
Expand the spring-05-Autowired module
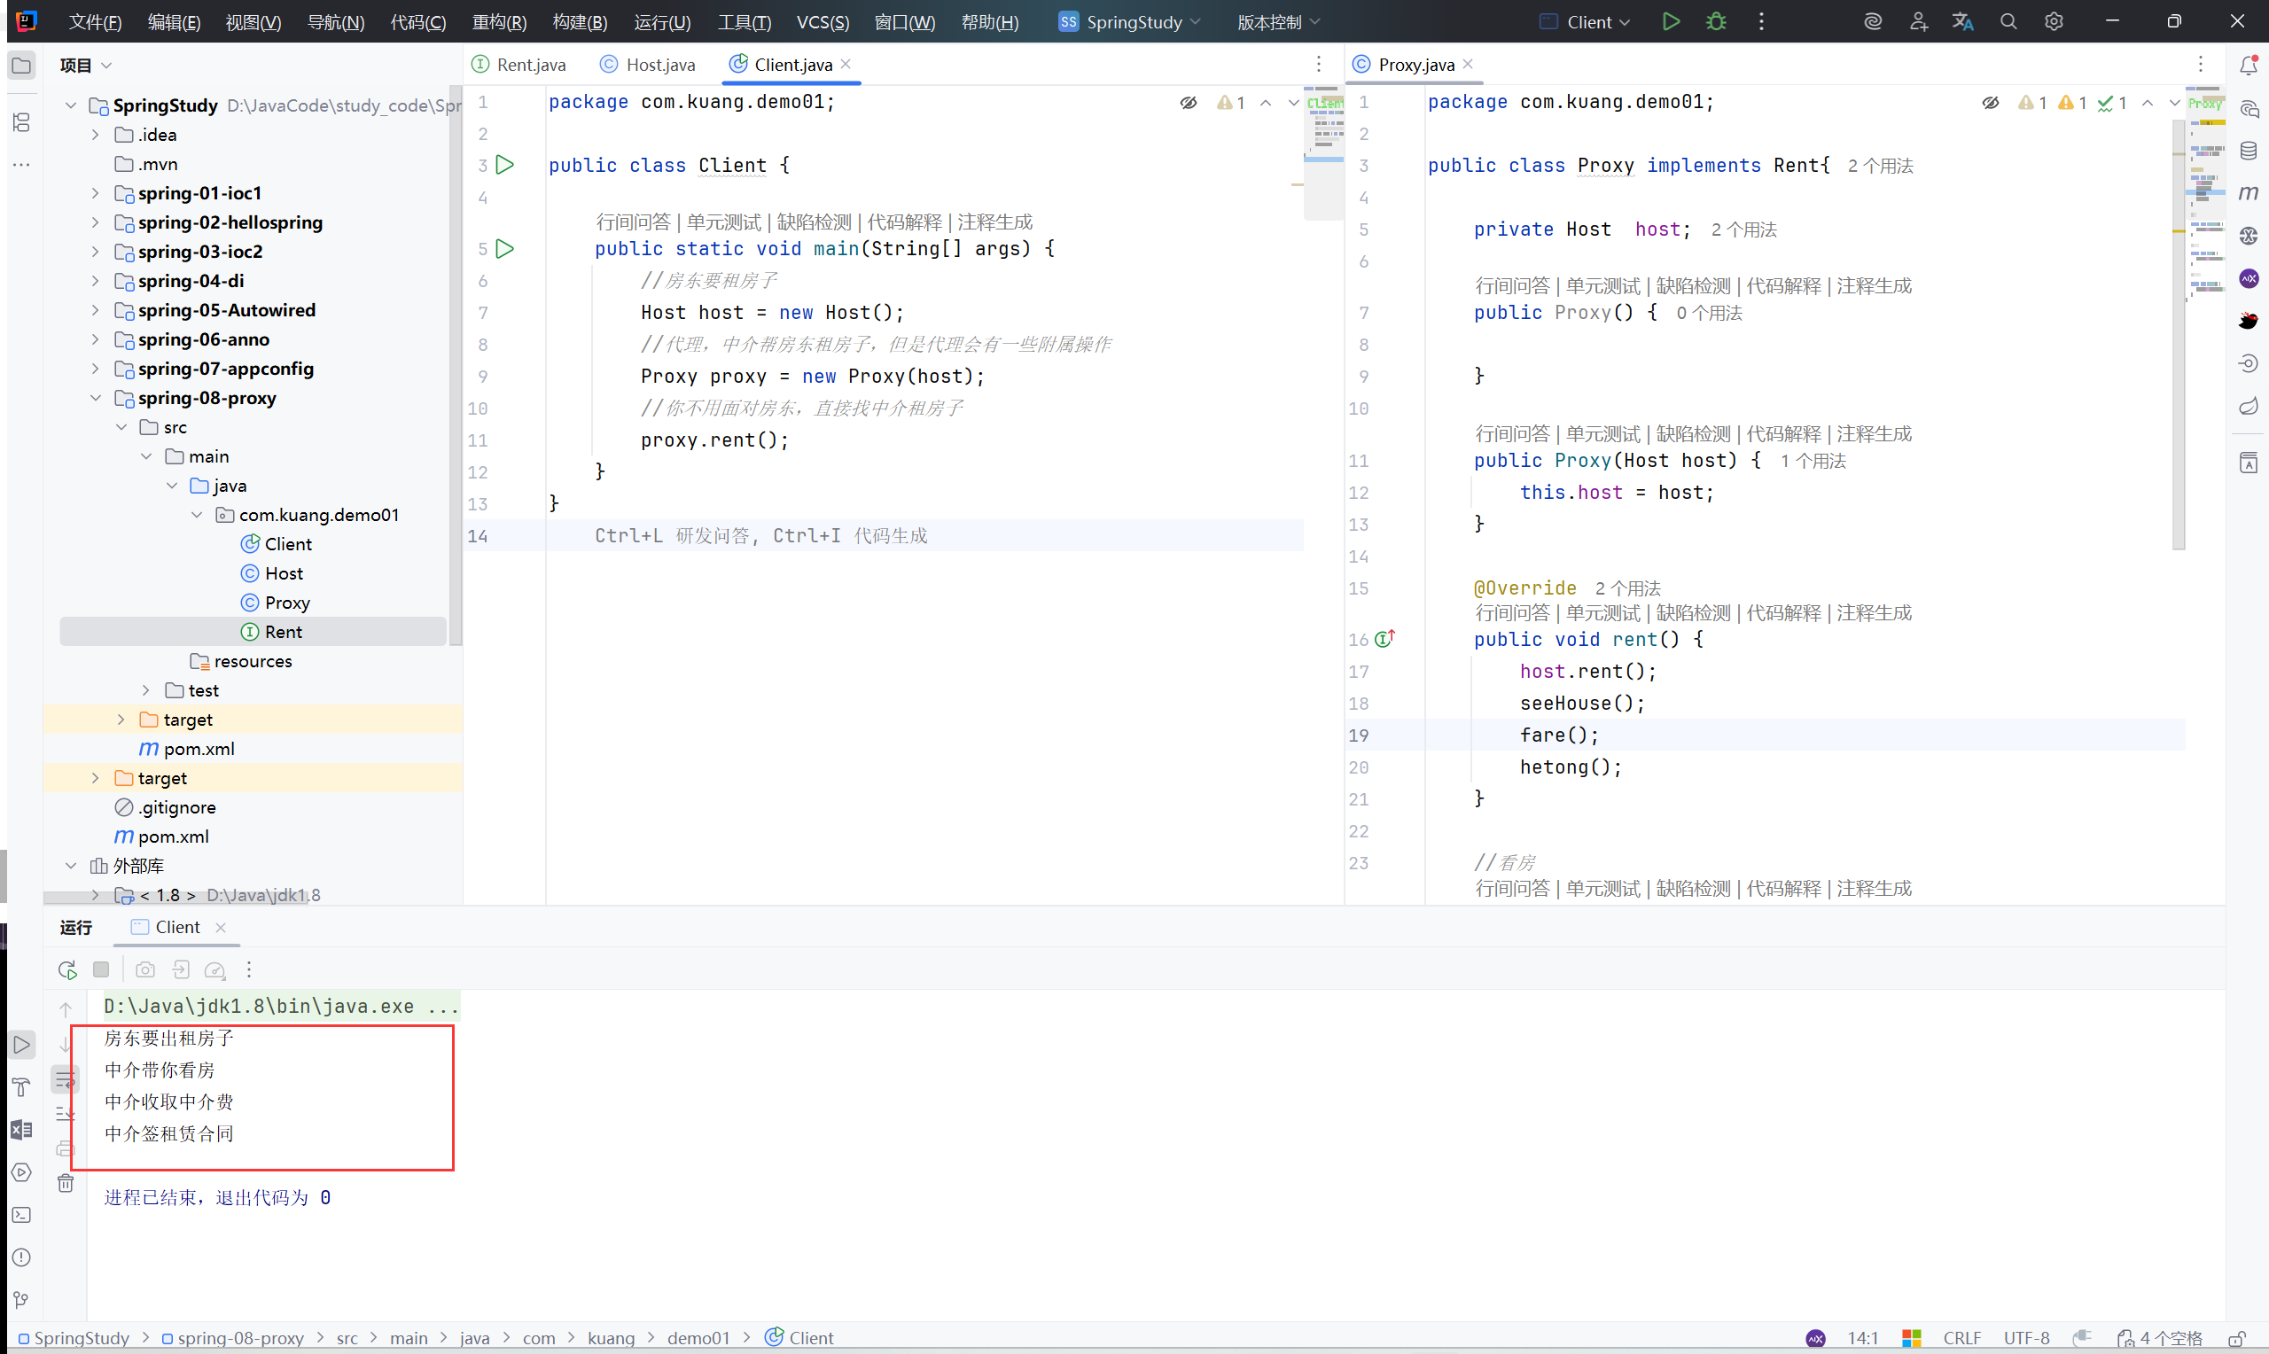pos(96,310)
